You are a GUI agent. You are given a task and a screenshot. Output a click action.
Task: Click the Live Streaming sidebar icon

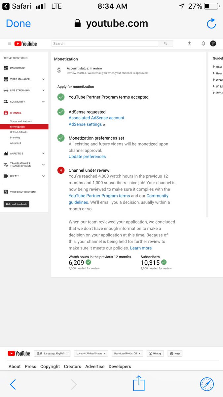click(x=6, y=90)
